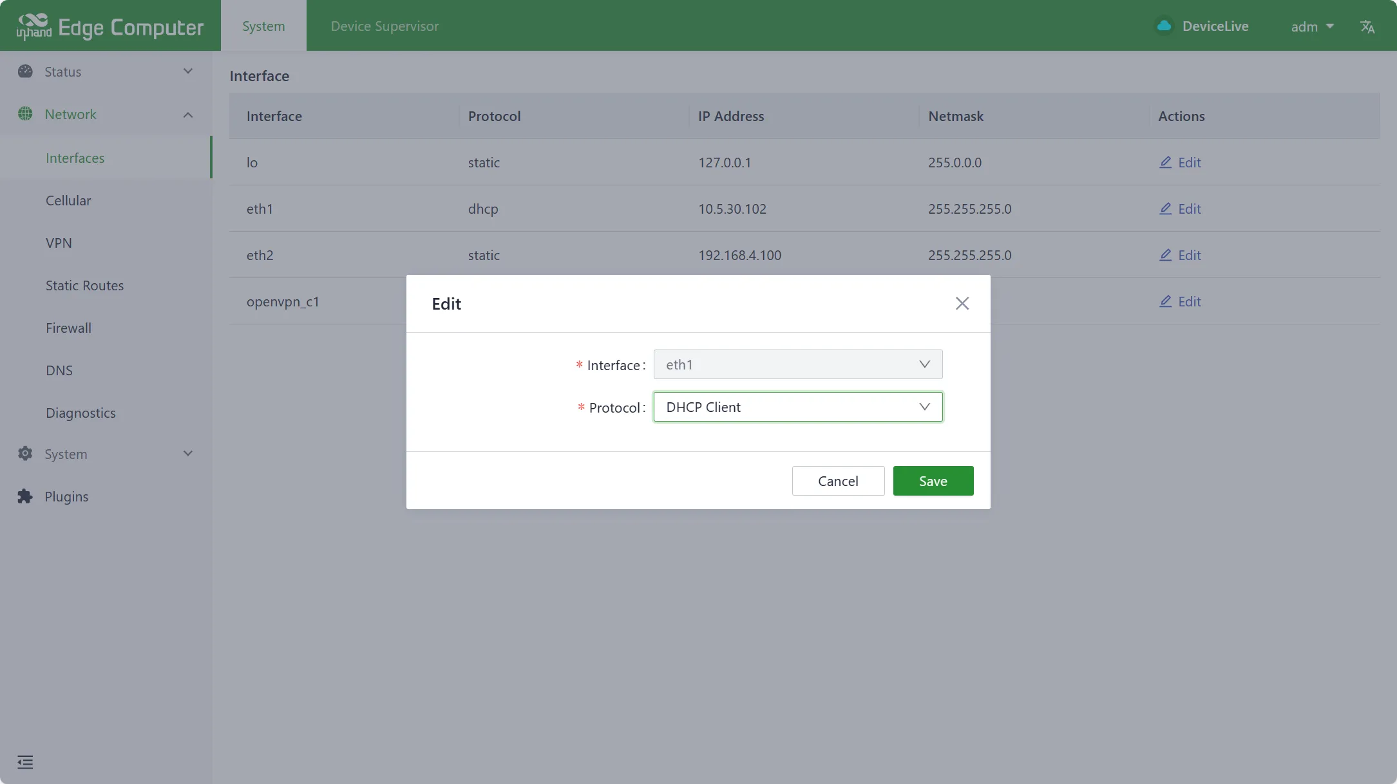Image resolution: width=1397 pixels, height=784 pixels.
Task: Click the openvpn_c1 interface name
Action: click(283, 301)
